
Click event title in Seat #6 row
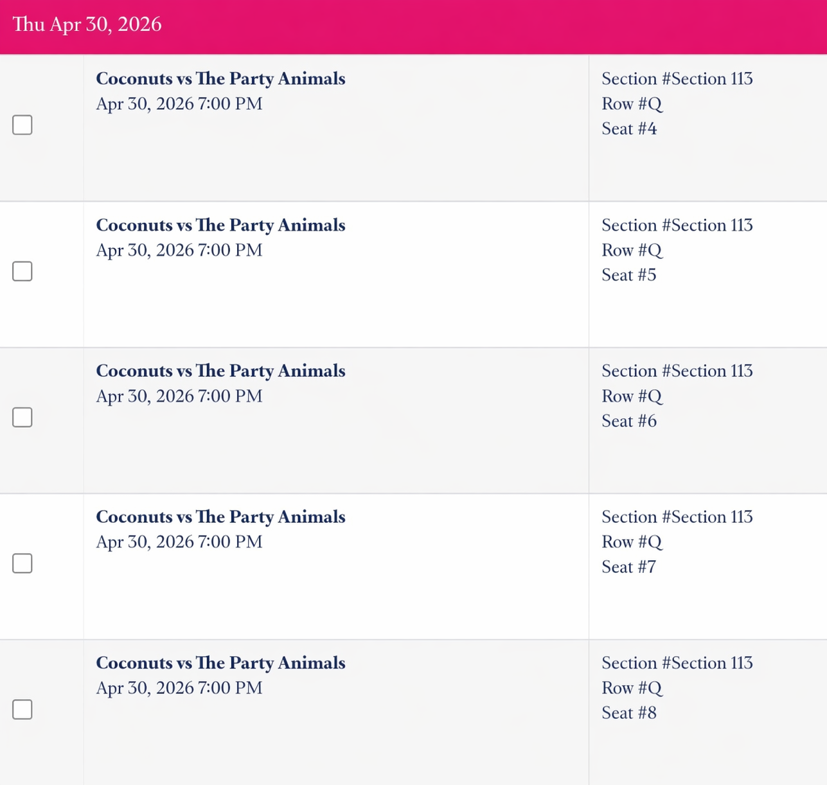tap(220, 371)
